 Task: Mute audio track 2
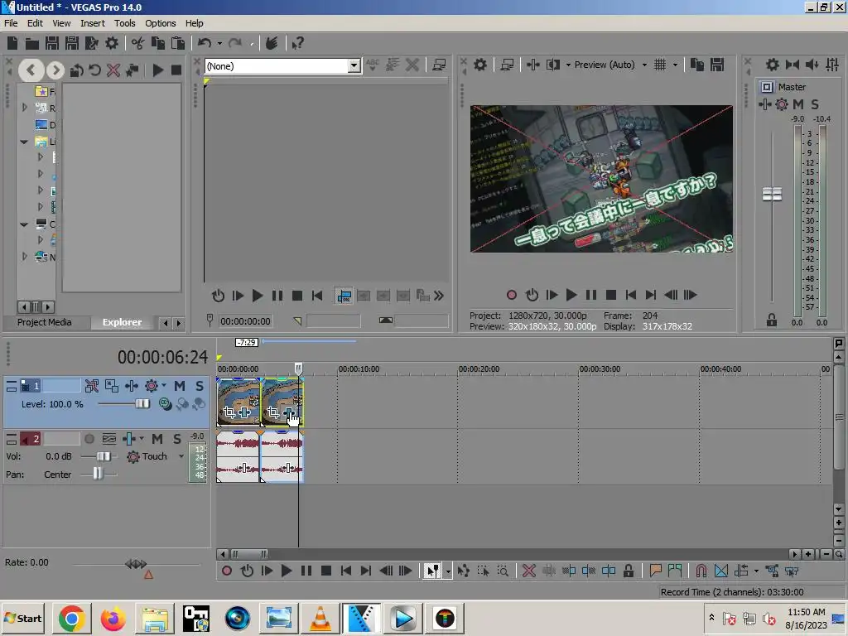157,439
